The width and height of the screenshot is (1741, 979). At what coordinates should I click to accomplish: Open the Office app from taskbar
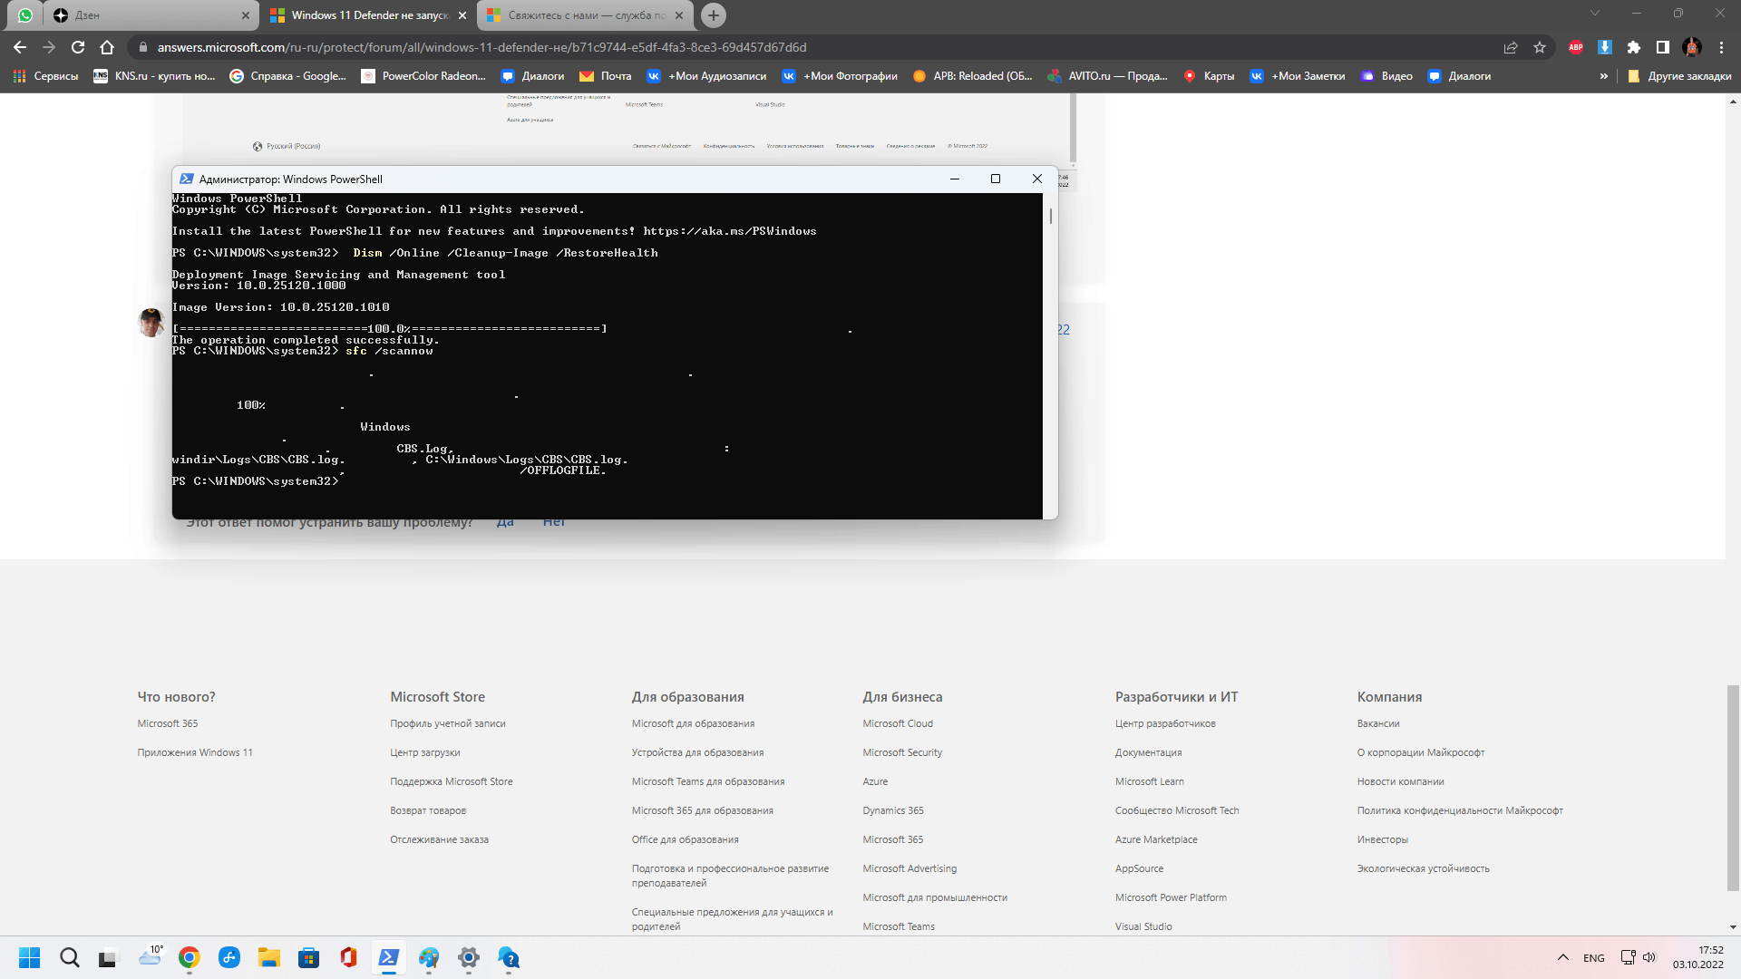[x=348, y=957]
